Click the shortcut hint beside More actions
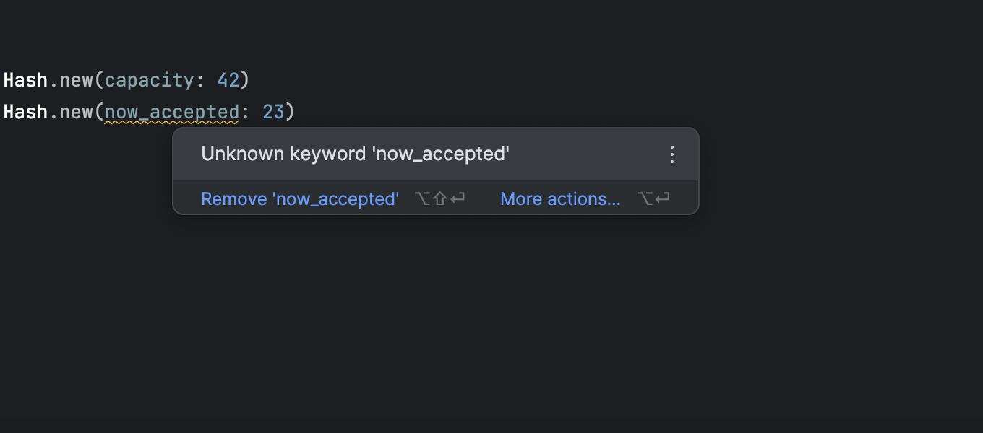 [x=653, y=199]
